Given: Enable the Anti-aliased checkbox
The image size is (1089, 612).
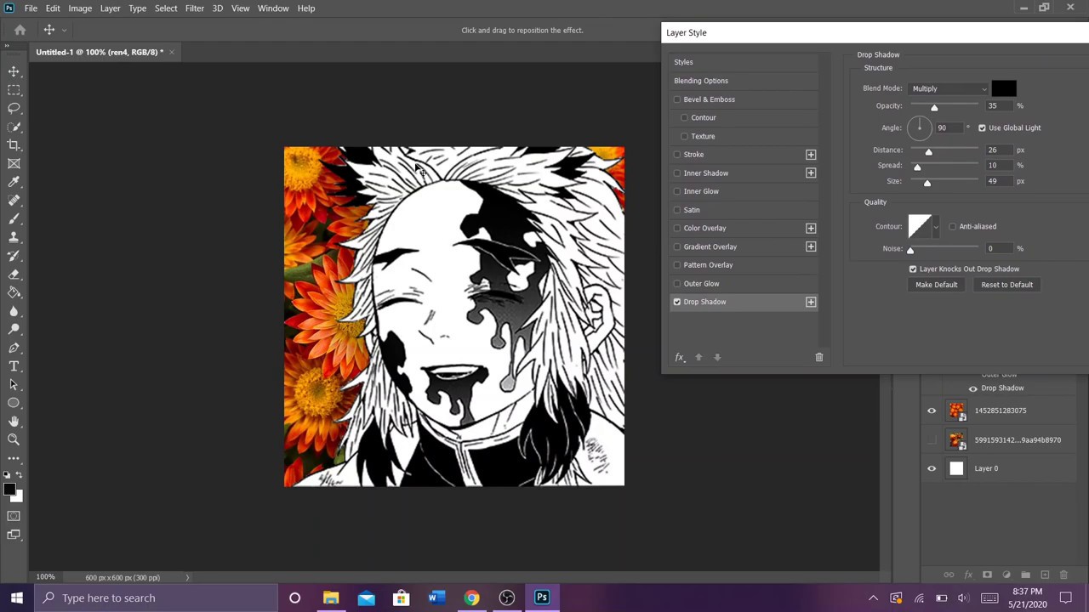Looking at the screenshot, I should point(952,226).
